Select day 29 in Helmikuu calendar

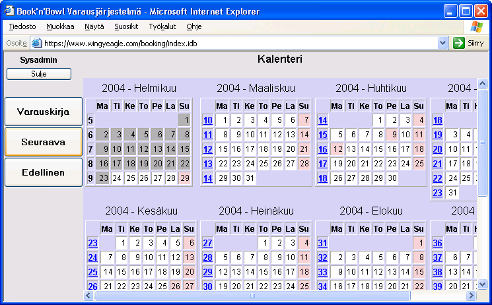click(184, 178)
